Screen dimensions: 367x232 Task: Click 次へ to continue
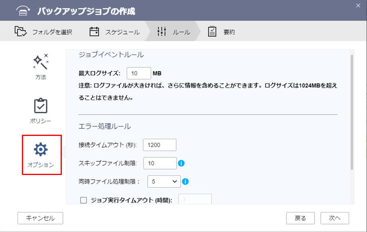point(334,218)
